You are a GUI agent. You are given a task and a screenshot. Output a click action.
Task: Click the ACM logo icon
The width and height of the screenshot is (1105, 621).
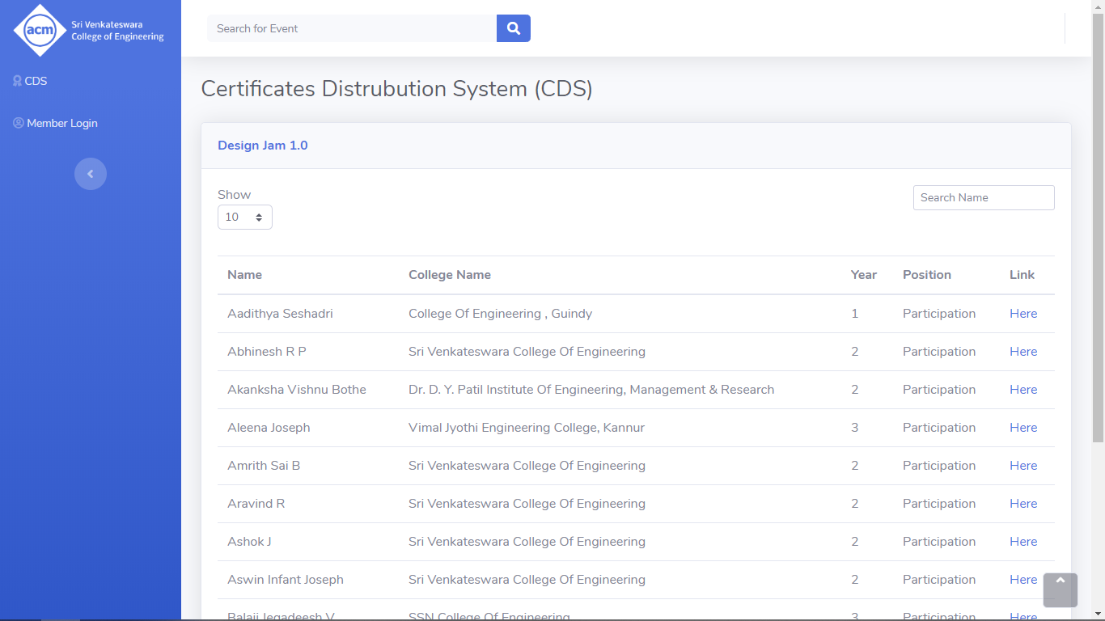40,31
